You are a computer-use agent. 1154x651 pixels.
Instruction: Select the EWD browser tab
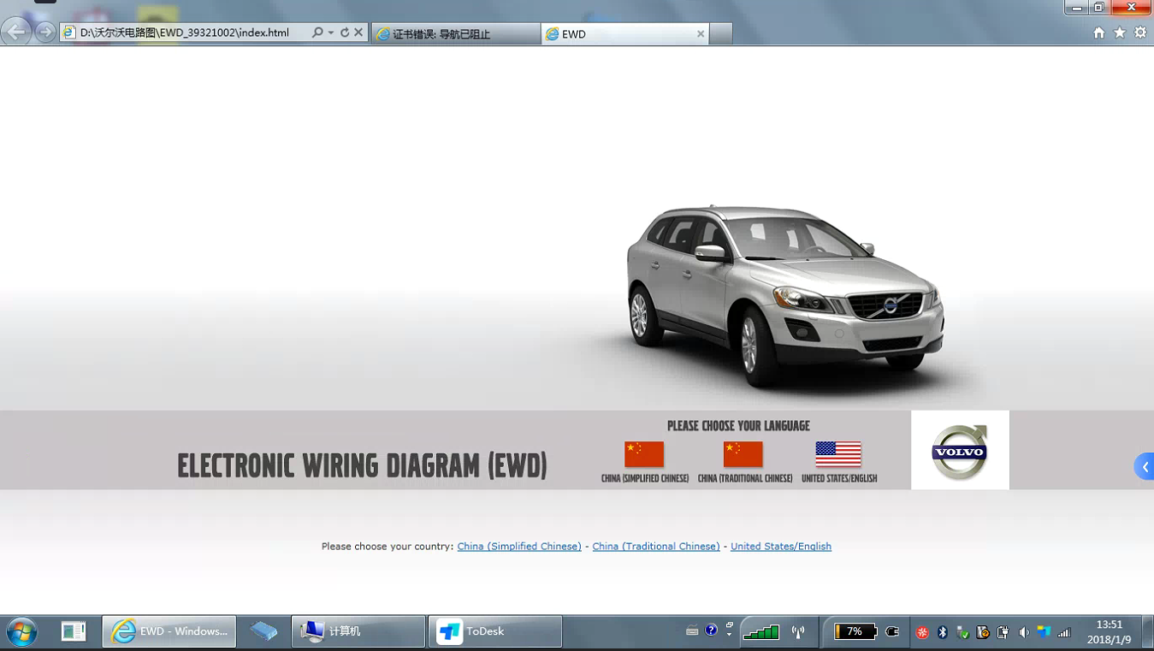point(624,33)
